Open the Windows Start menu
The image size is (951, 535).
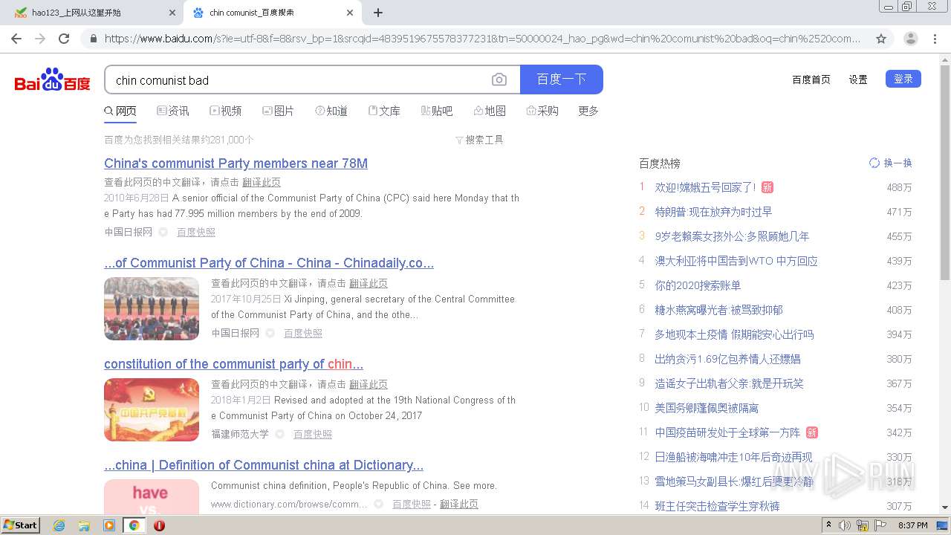pos(20,525)
